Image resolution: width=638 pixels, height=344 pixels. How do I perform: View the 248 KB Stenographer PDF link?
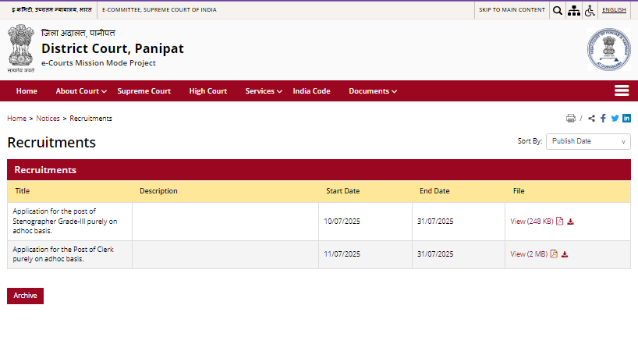(531, 222)
